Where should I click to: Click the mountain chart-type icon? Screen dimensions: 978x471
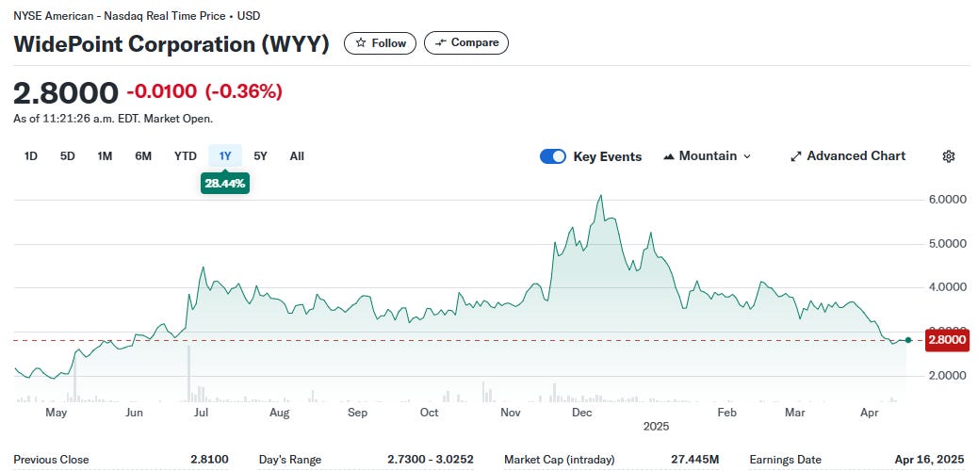[669, 156]
